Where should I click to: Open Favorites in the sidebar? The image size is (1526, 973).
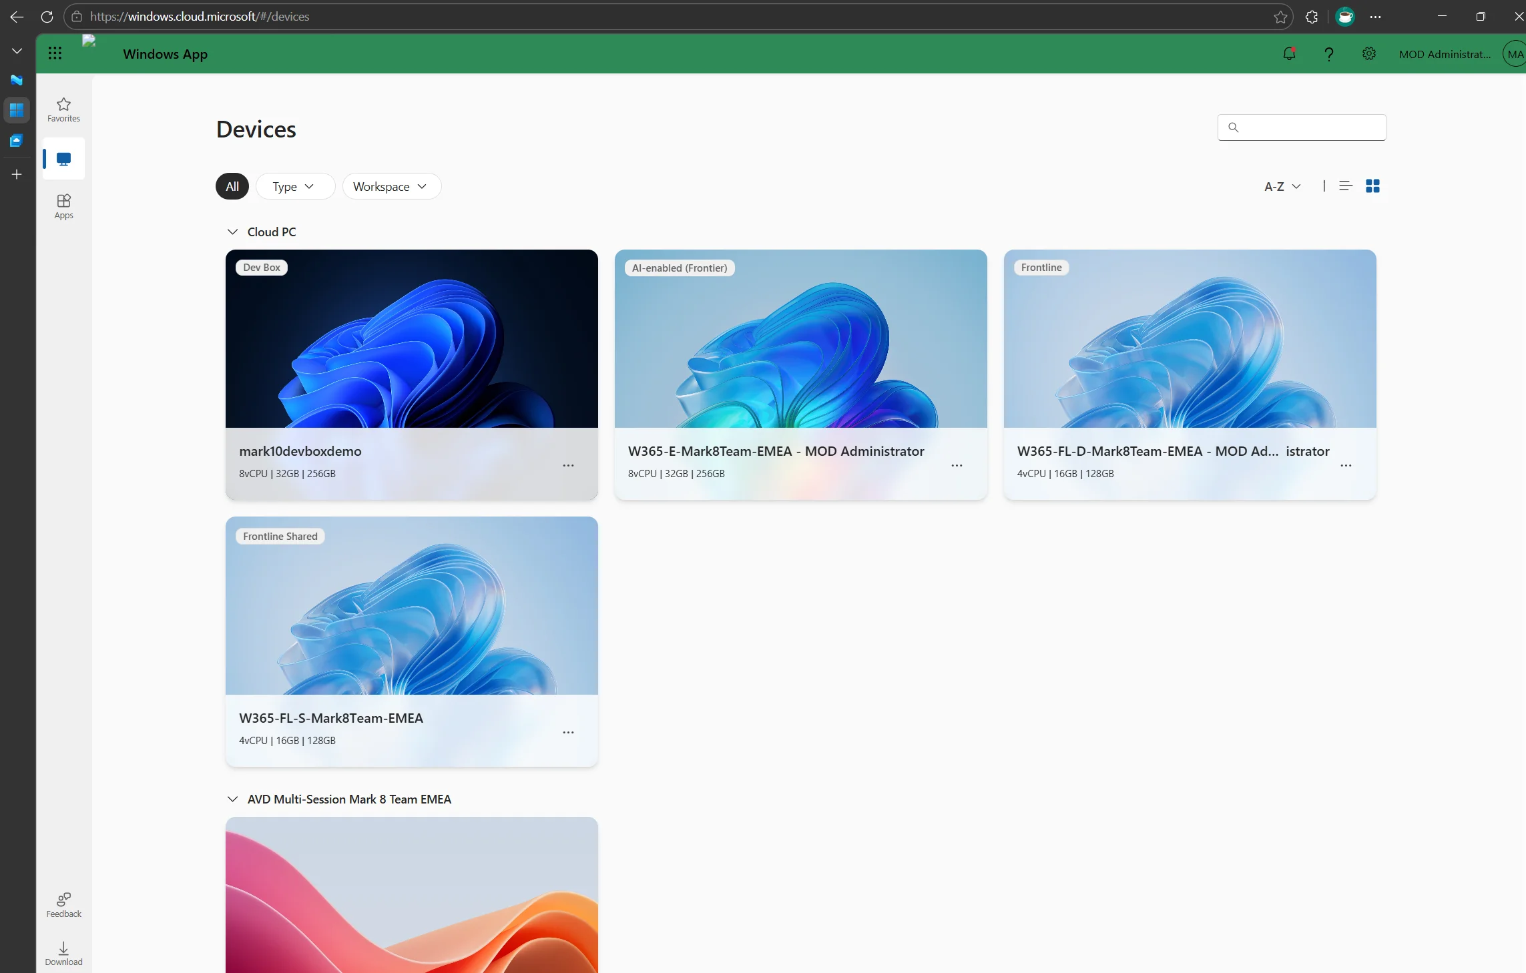(x=63, y=109)
